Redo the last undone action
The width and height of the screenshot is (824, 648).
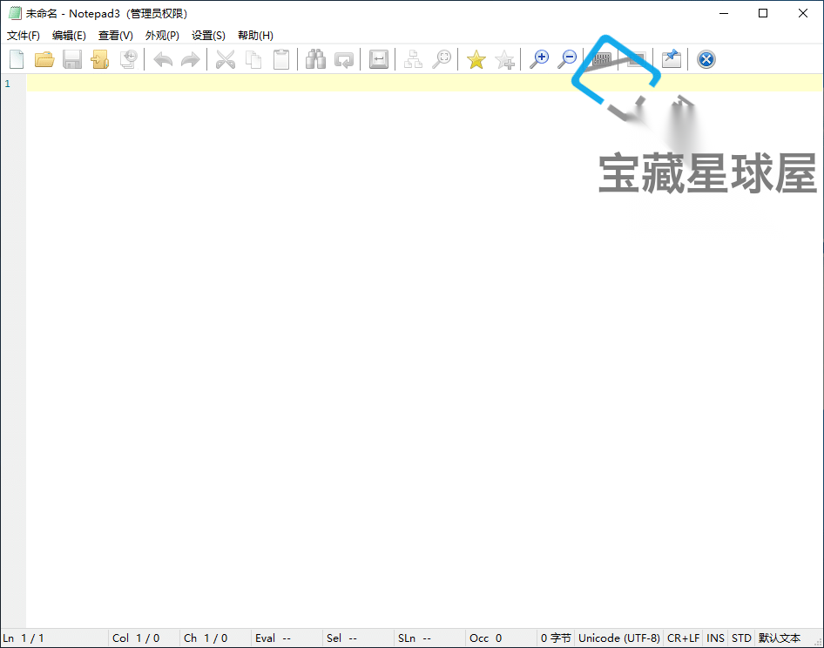pos(190,59)
